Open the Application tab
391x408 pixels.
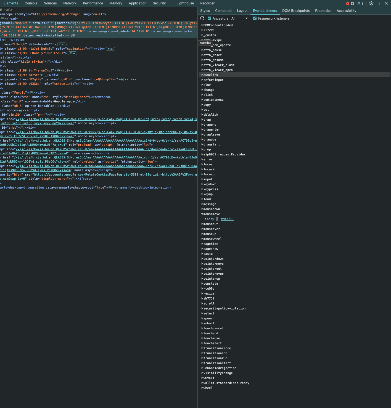pos(138,3)
